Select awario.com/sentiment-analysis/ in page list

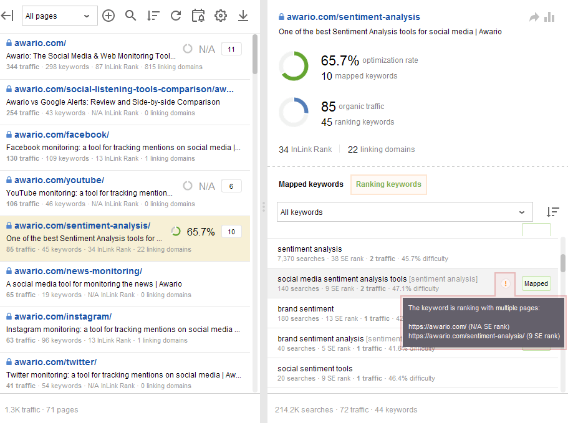(x=82, y=226)
